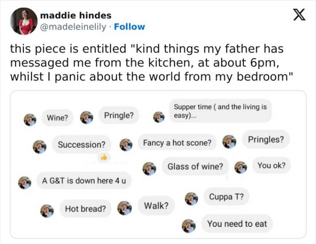Image resolution: width=316 pixels, height=244 pixels.
Task: Click the Pringles? message bubble
Action: [265, 139]
